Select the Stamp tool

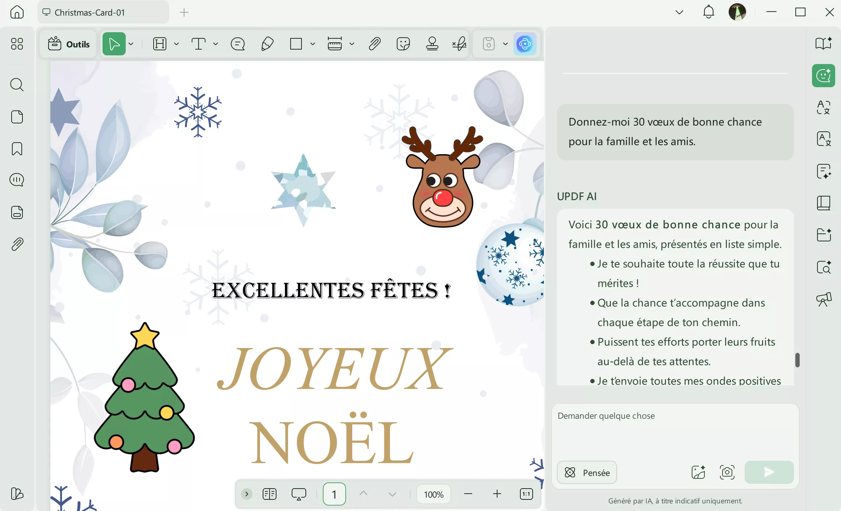(432, 44)
